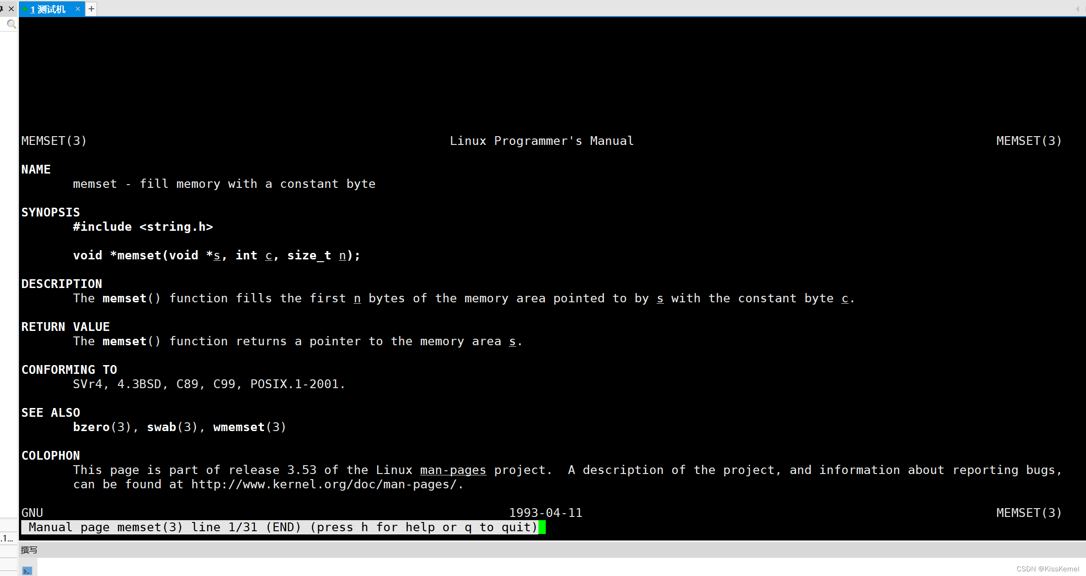The height and width of the screenshot is (576, 1086).
Task: Click the DESCRIPTION section heading
Action: (x=62, y=284)
